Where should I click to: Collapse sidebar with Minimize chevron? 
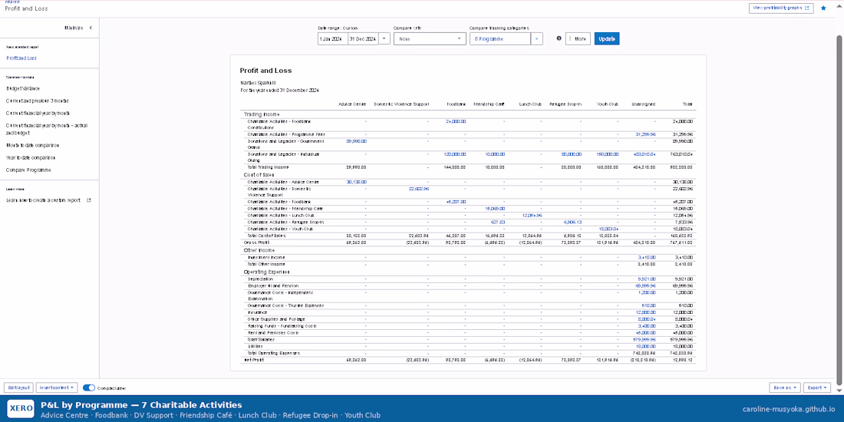(91, 28)
